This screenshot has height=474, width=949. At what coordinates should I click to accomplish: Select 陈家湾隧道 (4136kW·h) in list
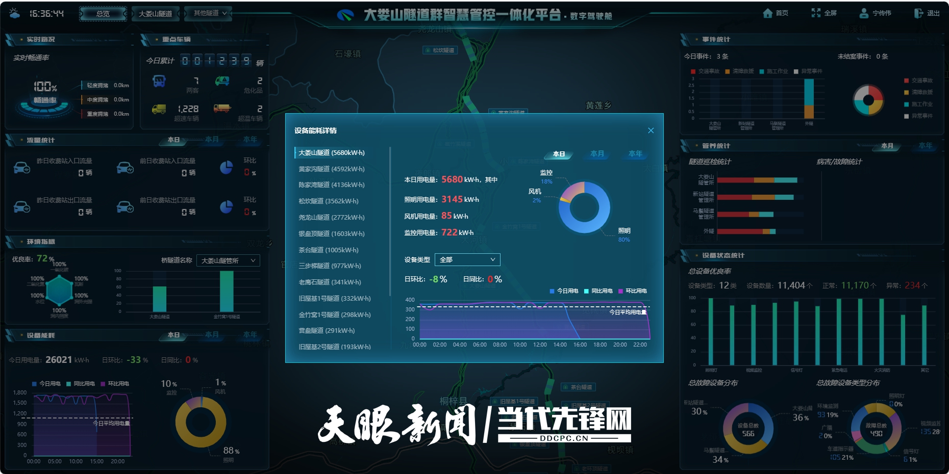click(x=332, y=185)
